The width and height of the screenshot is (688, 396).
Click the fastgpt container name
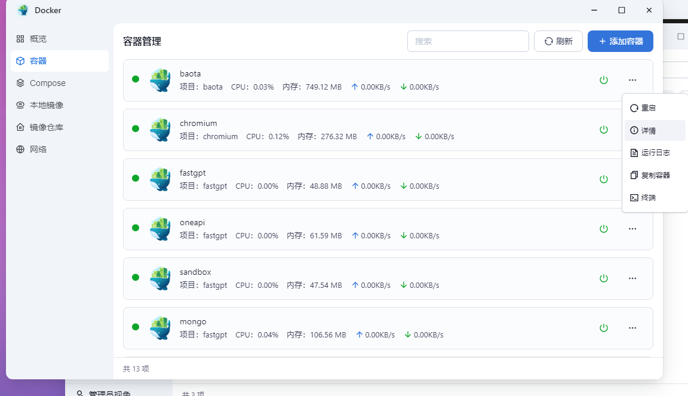click(x=193, y=173)
